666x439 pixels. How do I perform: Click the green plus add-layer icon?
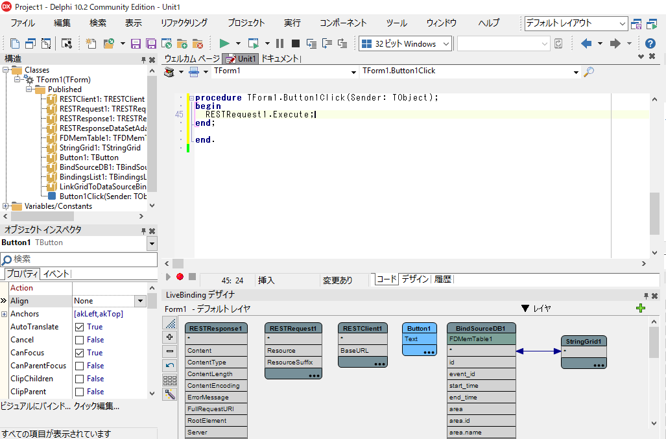tap(641, 309)
